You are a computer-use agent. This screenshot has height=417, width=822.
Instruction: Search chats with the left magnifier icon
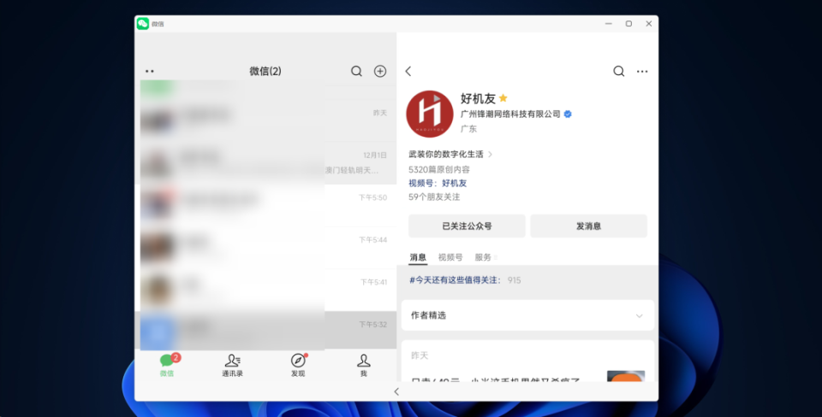point(356,71)
